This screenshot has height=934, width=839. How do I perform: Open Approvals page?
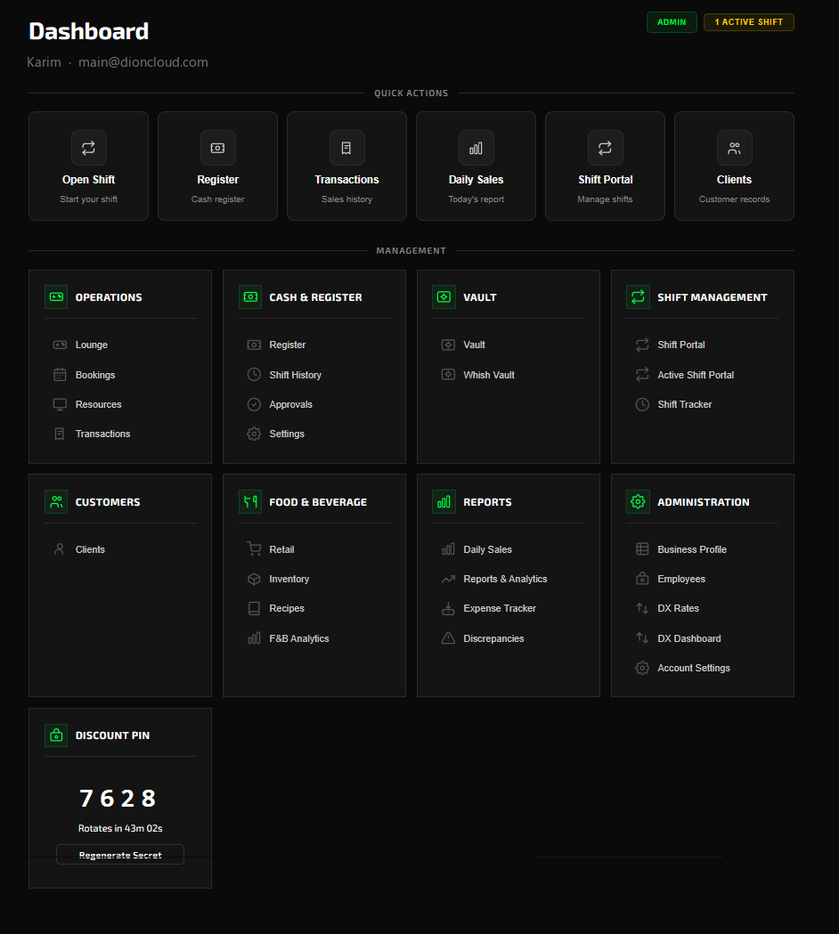(290, 404)
